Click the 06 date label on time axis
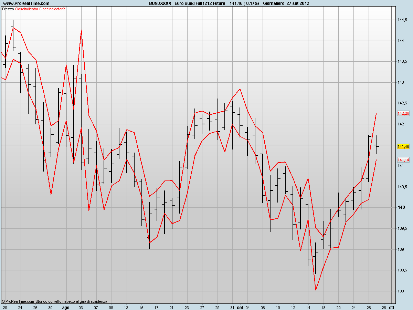This screenshot has width=413, height=310. 263,307
